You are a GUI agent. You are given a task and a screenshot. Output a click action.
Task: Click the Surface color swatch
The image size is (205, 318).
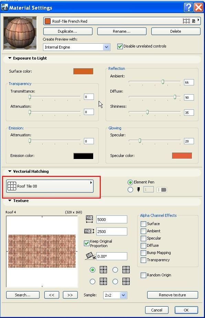(83, 71)
